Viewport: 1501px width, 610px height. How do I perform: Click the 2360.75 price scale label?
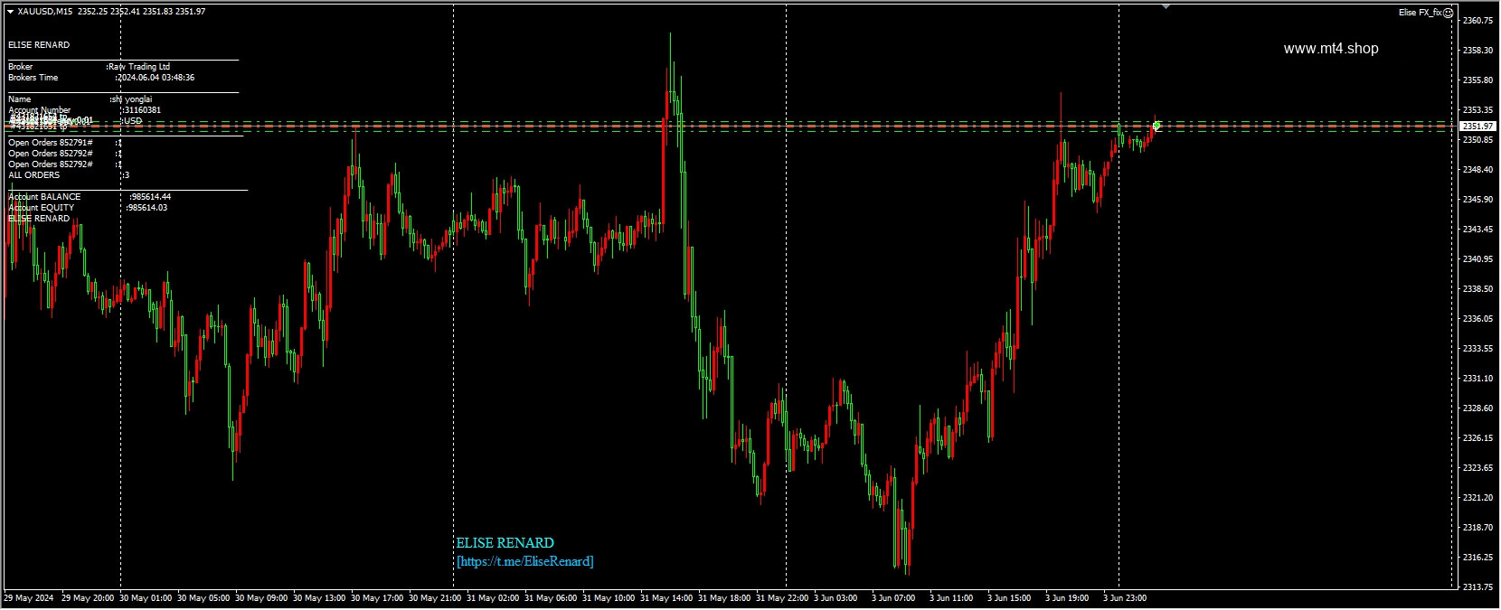(1477, 21)
